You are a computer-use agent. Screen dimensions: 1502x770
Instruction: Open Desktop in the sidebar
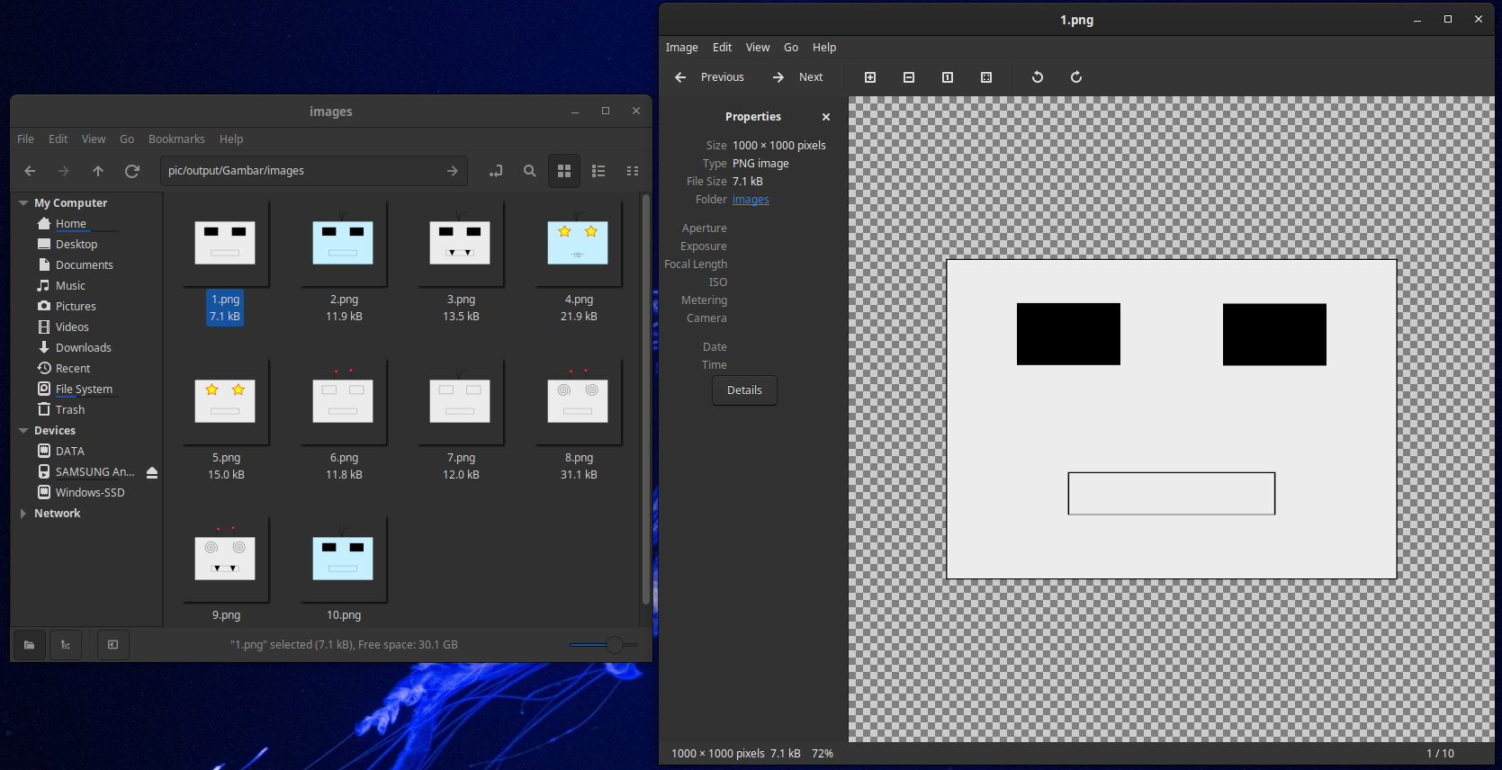(x=76, y=245)
